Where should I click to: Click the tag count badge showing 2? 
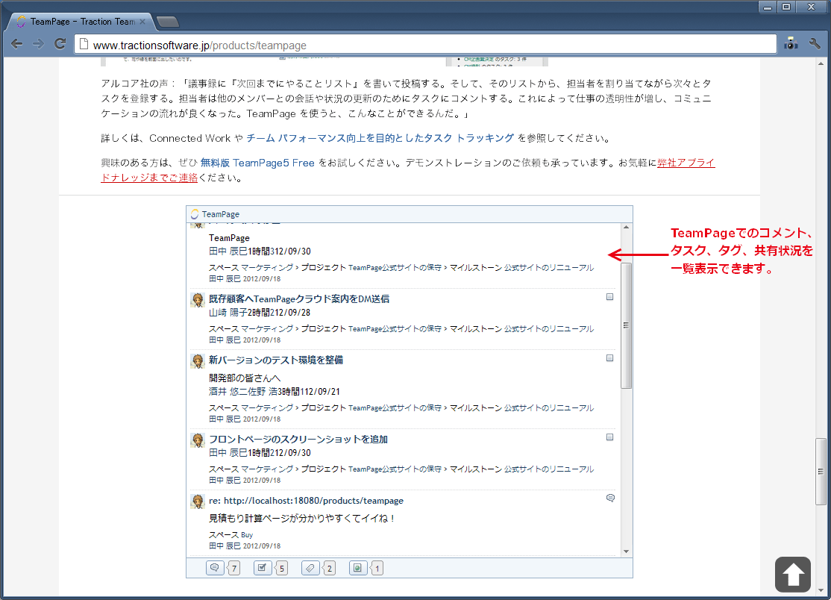pyautogui.click(x=329, y=568)
